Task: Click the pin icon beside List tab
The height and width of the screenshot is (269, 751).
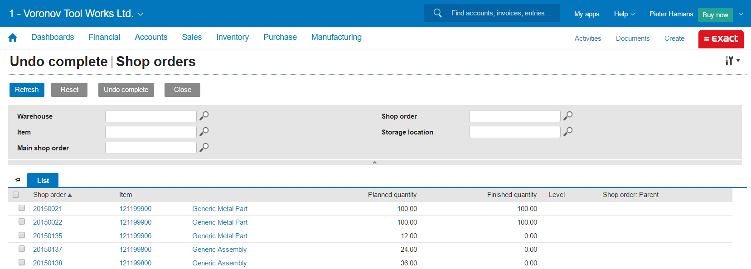Action: [x=18, y=180]
